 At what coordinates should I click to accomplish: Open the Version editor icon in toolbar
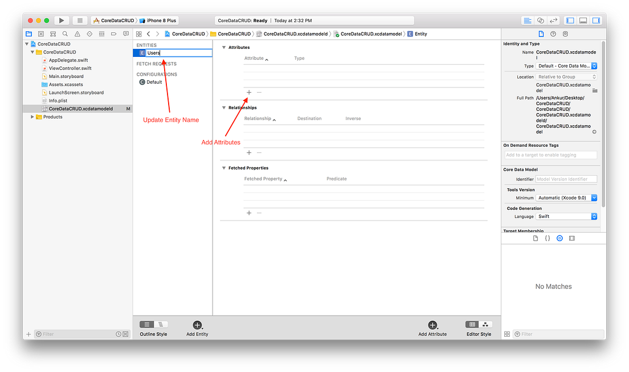[554, 19]
